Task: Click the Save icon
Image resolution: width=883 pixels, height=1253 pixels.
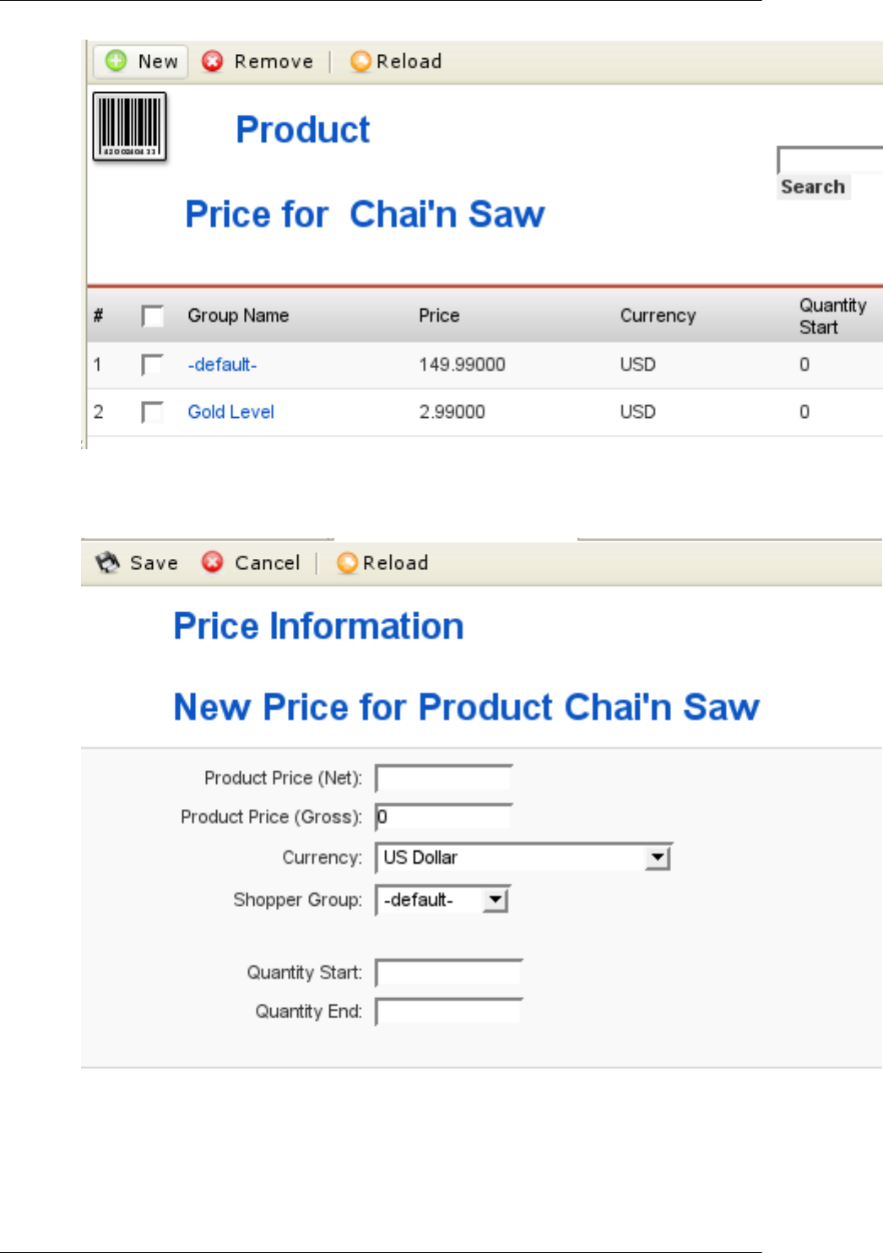Action: pos(108,562)
